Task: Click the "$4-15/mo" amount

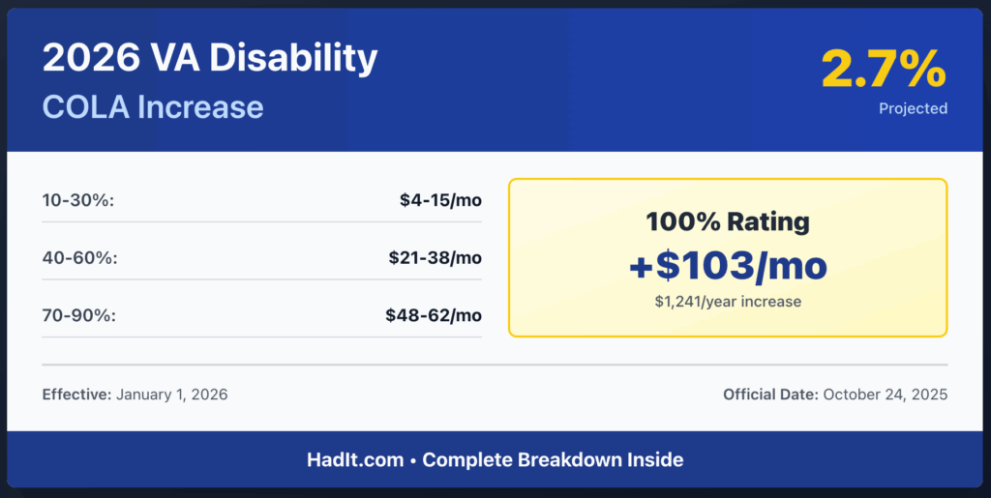Action: pos(440,200)
